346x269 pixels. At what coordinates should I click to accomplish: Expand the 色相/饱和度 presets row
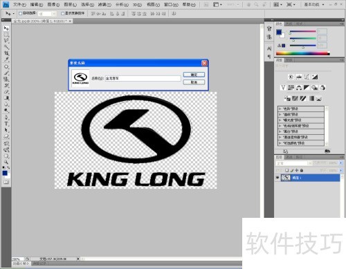[x=280, y=126]
